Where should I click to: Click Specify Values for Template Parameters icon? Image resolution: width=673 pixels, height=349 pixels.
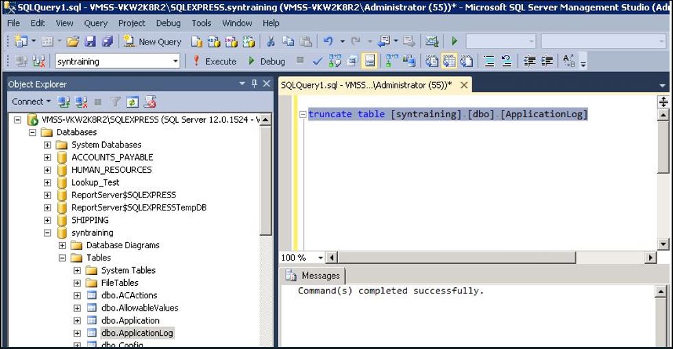coord(569,62)
